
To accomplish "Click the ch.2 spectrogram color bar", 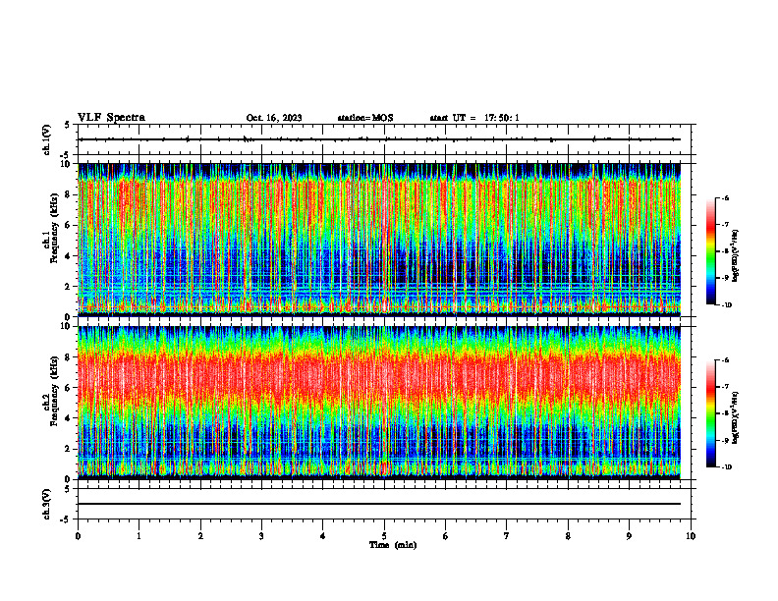I will 711,413.
